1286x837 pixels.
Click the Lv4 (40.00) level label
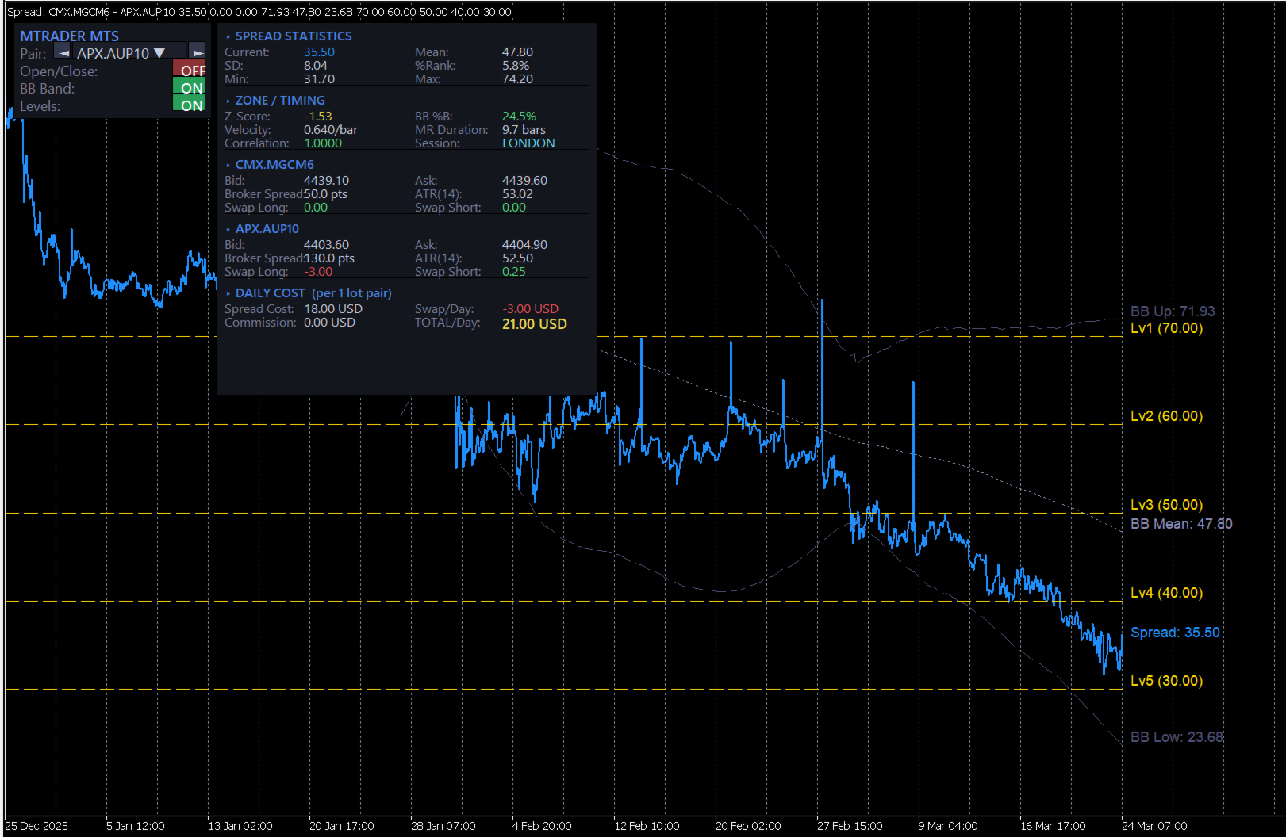[1166, 593]
